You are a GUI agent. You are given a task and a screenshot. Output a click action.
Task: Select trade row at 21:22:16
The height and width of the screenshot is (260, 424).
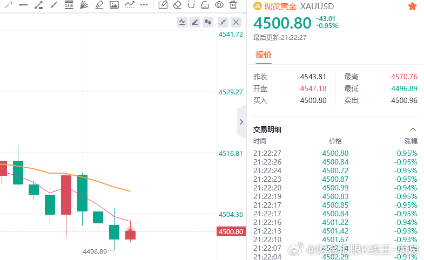pyautogui.click(x=335, y=222)
